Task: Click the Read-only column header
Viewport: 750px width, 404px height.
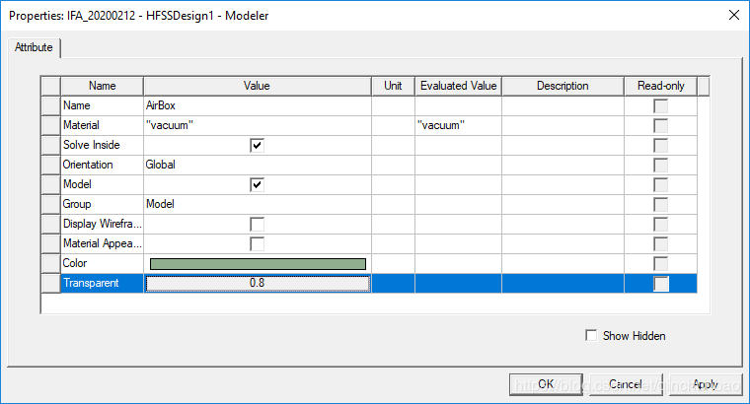Action: coord(660,86)
